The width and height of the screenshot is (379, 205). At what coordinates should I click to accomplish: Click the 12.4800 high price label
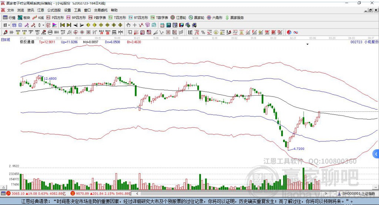[x=50, y=78]
